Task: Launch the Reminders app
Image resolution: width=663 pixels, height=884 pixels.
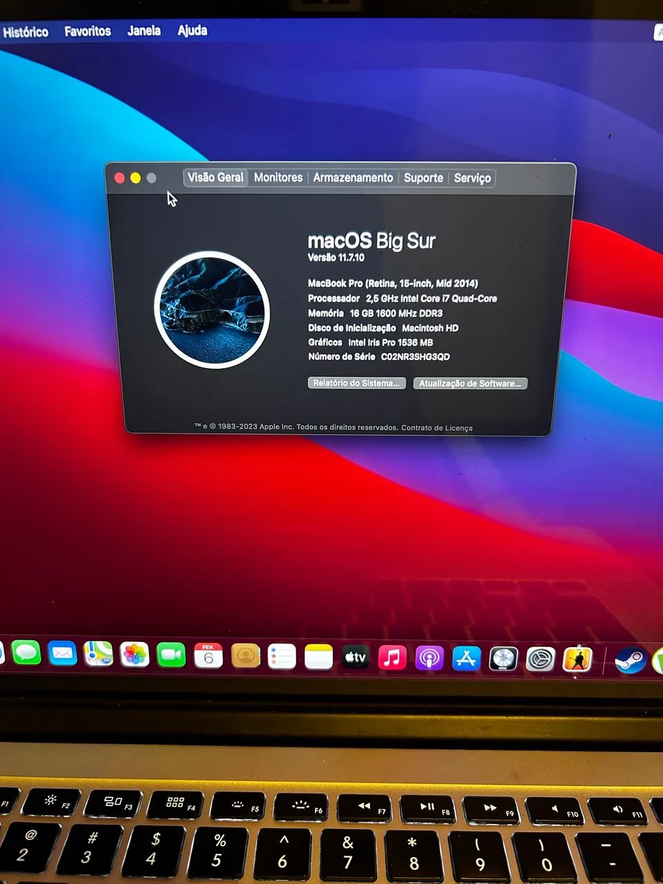Action: [x=282, y=656]
